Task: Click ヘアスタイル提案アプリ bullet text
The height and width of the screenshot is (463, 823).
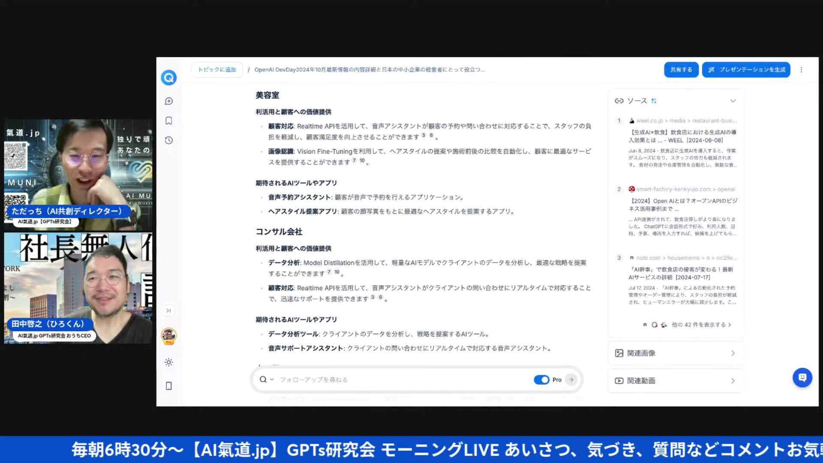Action: (x=303, y=211)
